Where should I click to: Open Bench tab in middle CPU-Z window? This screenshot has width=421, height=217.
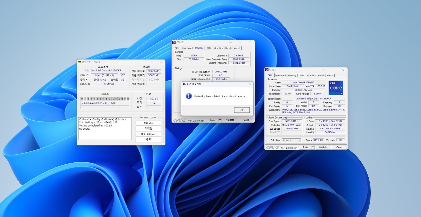point(228,48)
